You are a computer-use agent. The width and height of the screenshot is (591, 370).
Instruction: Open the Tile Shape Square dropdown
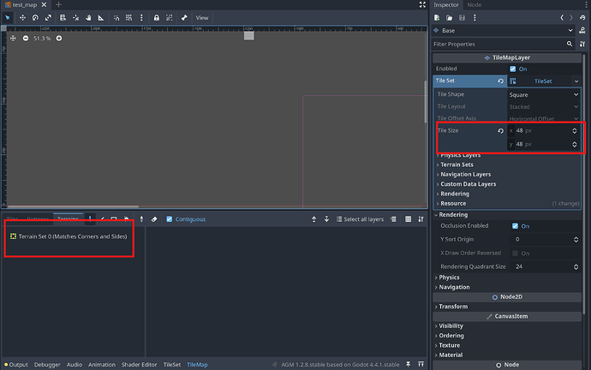coord(544,94)
